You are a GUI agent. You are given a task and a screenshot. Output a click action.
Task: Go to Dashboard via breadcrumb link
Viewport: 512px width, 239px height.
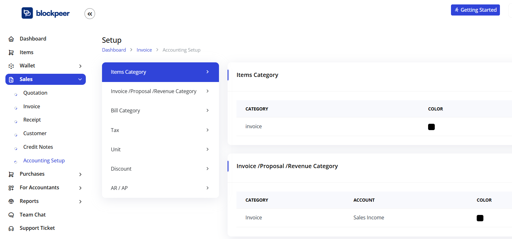click(114, 50)
